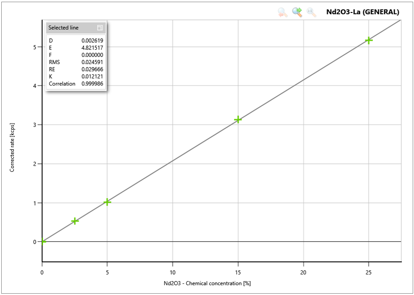The width and height of the screenshot is (414, 295).
Task: Click the Selected line panel header
Action: pos(76,28)
